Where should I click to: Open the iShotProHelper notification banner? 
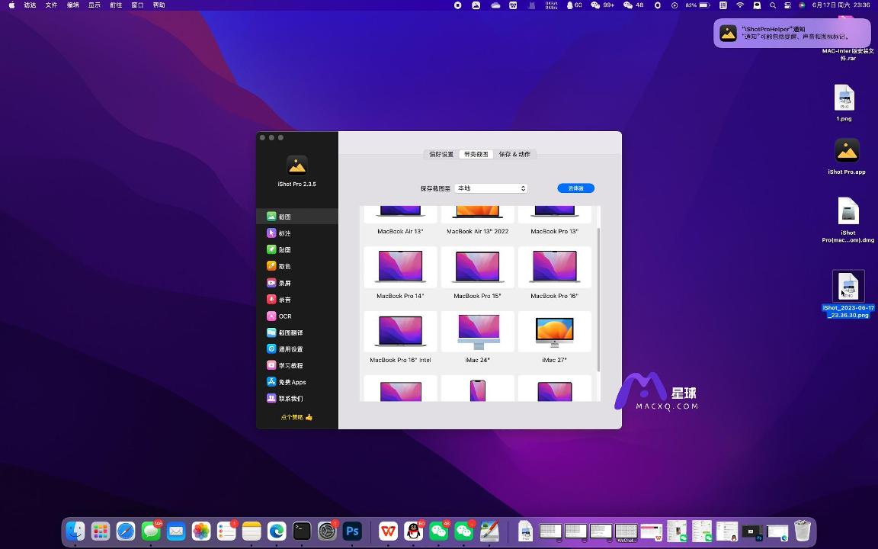click(x=793, y=33)
